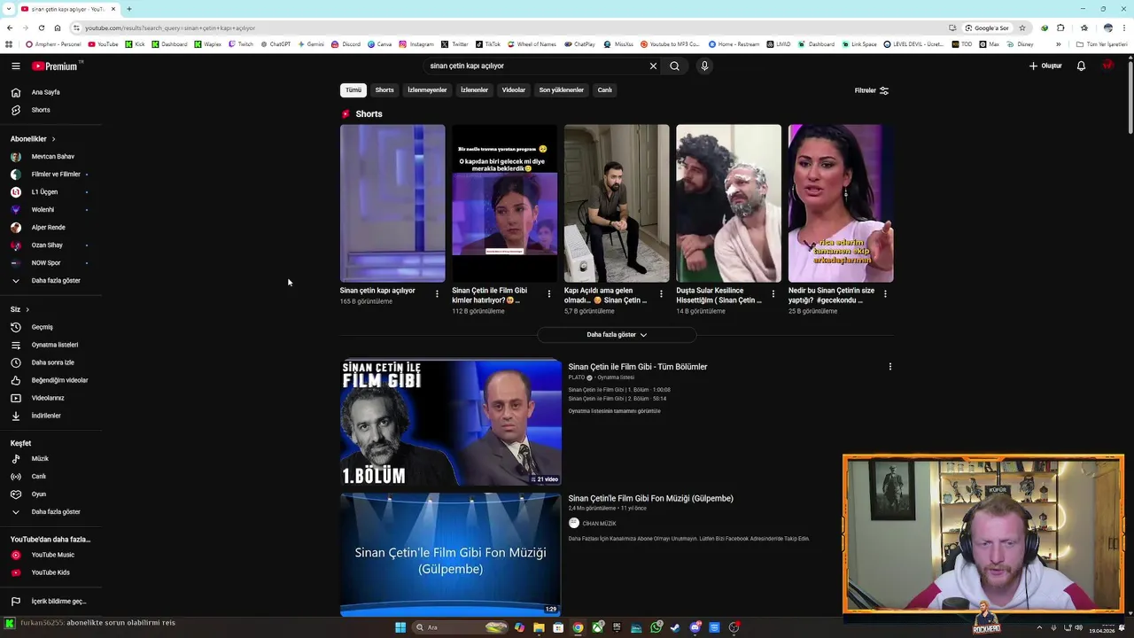Screen dimensions: 1134x638
Task: Start voice search with microphone icon
Action: click(x=704, y=66)
